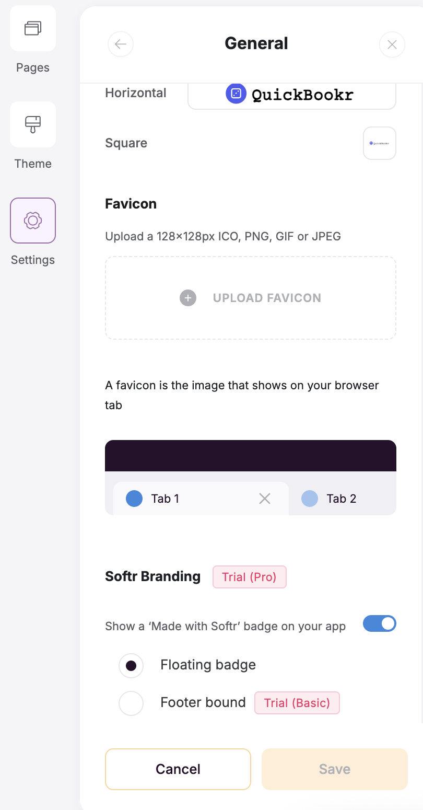
Task: Switch to Tab 1 in favicon preview
Action: (165, 499)
